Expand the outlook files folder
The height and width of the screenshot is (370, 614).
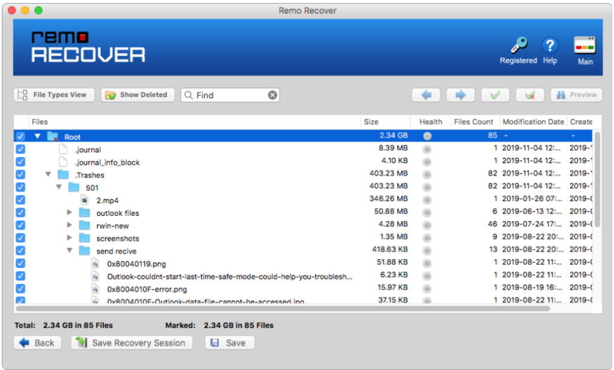[69, 212]
